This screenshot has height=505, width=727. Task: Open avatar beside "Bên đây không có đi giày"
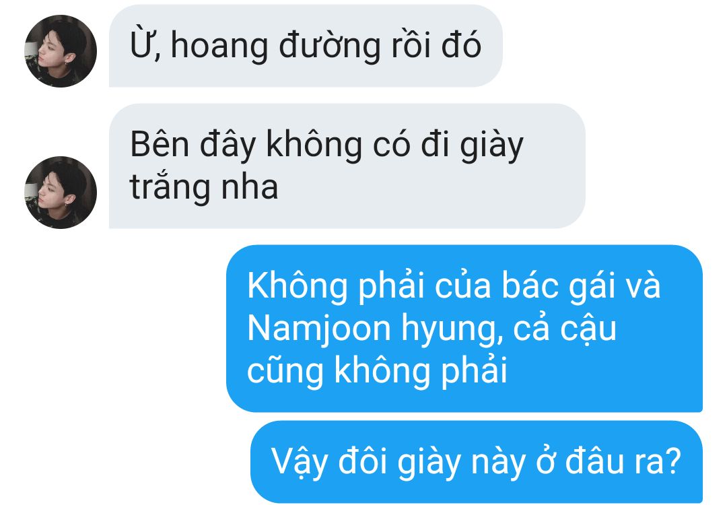(61, 193)
